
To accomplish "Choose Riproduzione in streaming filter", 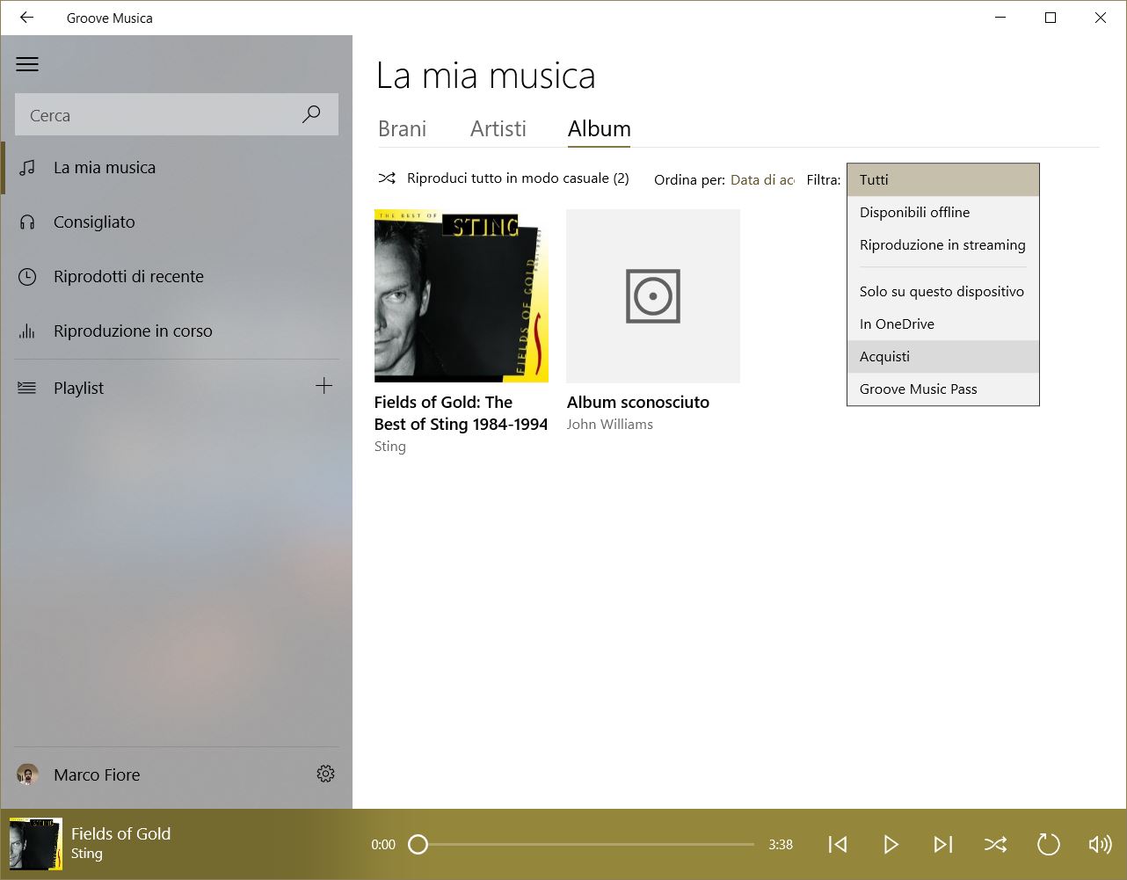I will click(942, 244).
